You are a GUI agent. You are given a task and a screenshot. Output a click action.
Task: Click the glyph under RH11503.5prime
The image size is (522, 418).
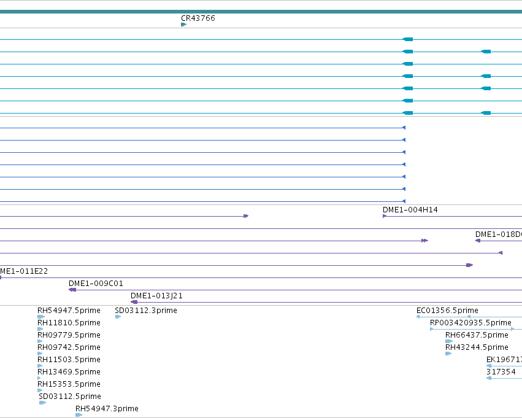[x=40, y=366]
